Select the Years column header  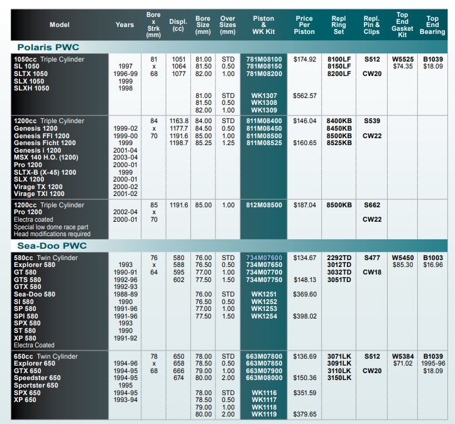(x=125, y=24)
